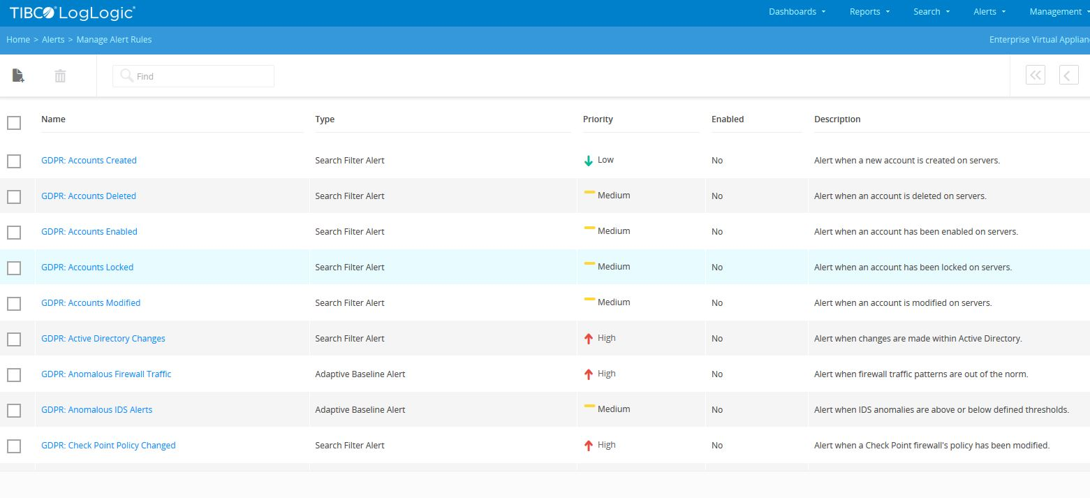Screen dimensions: 1090x498
Task: Expand the Dashboards dropdown menu
Action: [x=797, y=12]
